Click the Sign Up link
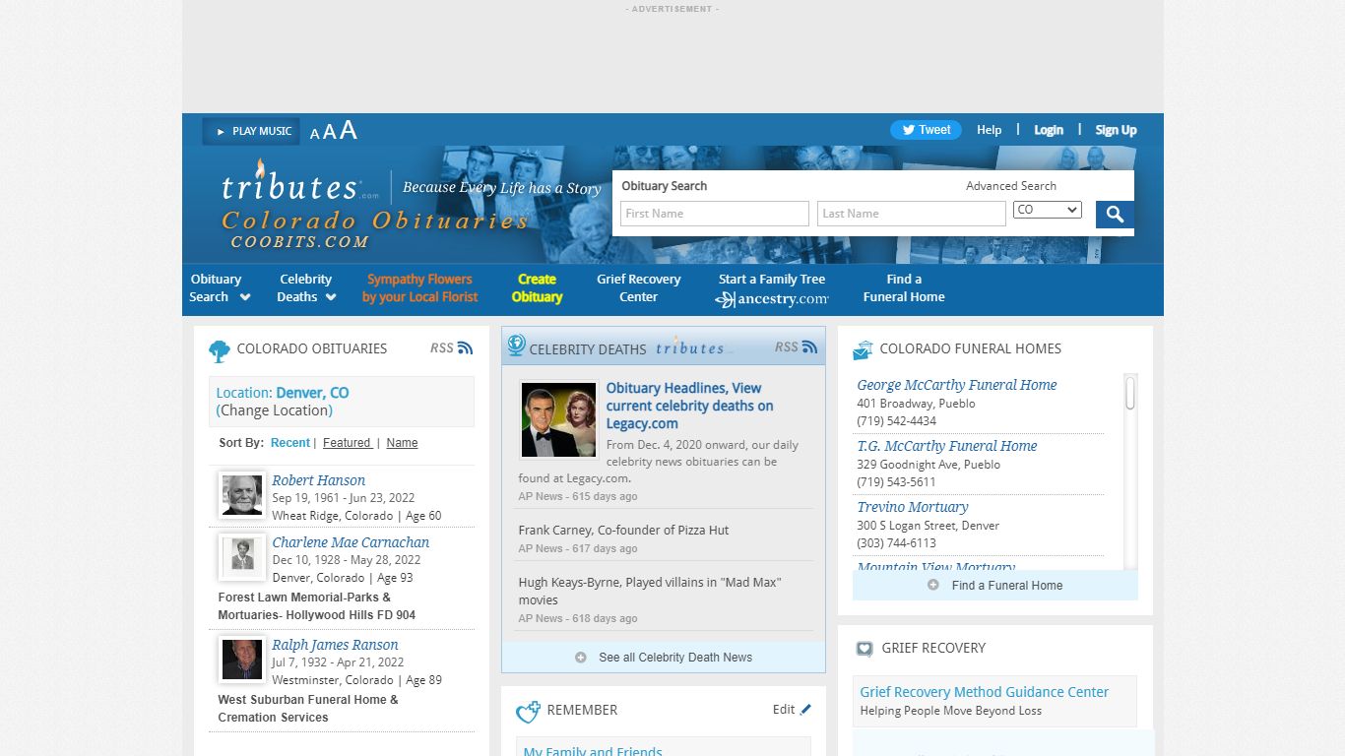 1116,130
